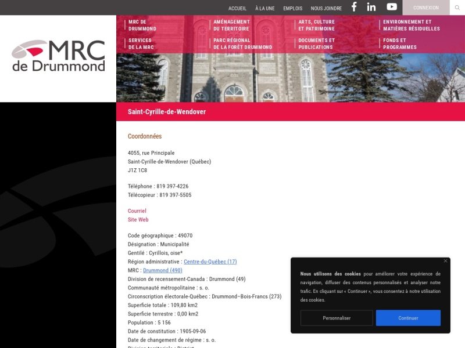Select Date de constitution : 1905-09-06
This screenshot has height=348, width=465.
point(167,331)
